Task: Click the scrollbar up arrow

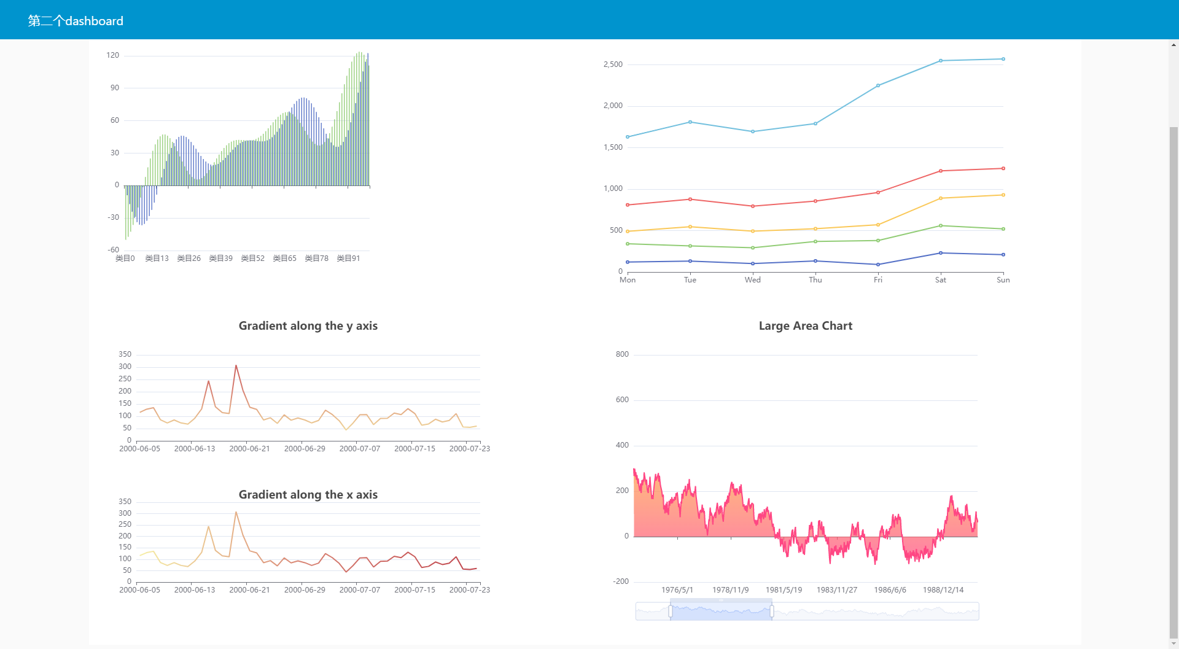Action: click(1174, 44)
